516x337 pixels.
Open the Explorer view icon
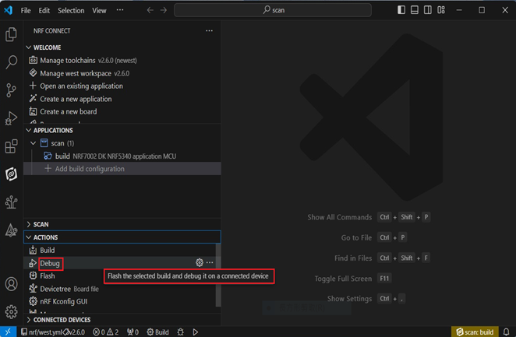click(11, 34)
